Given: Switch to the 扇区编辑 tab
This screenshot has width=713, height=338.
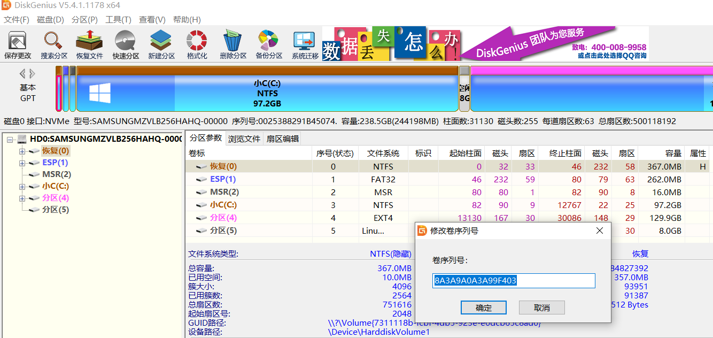Looking at the screenshot, I should [x=283, y=139].
